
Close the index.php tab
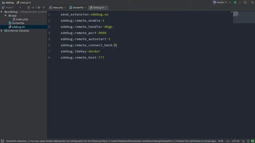pos(65,8)
